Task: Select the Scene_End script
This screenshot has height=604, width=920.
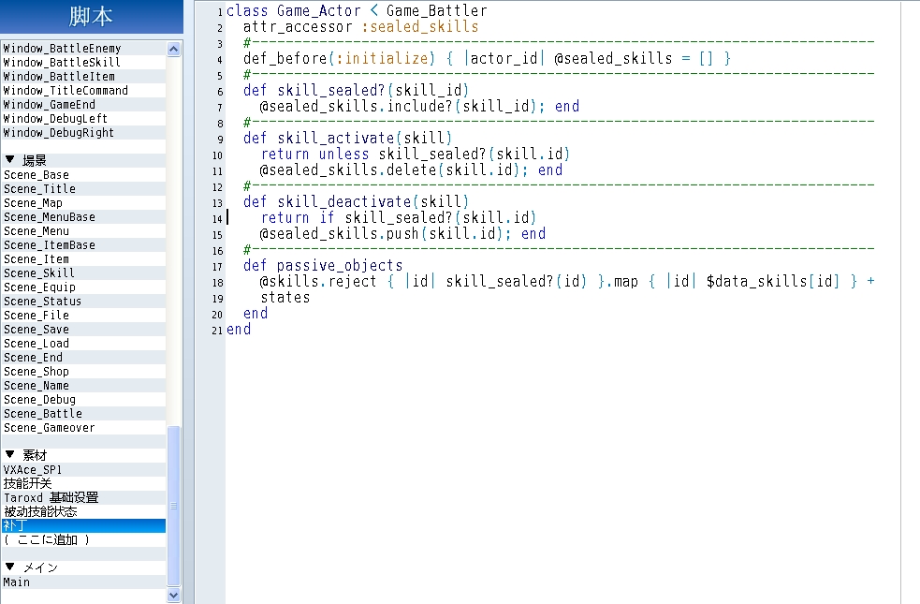Action: pos(84,358)
